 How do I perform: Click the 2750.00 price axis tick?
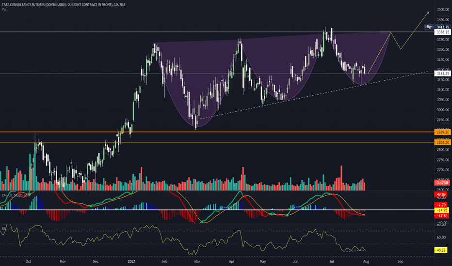(x=443, y=160)
